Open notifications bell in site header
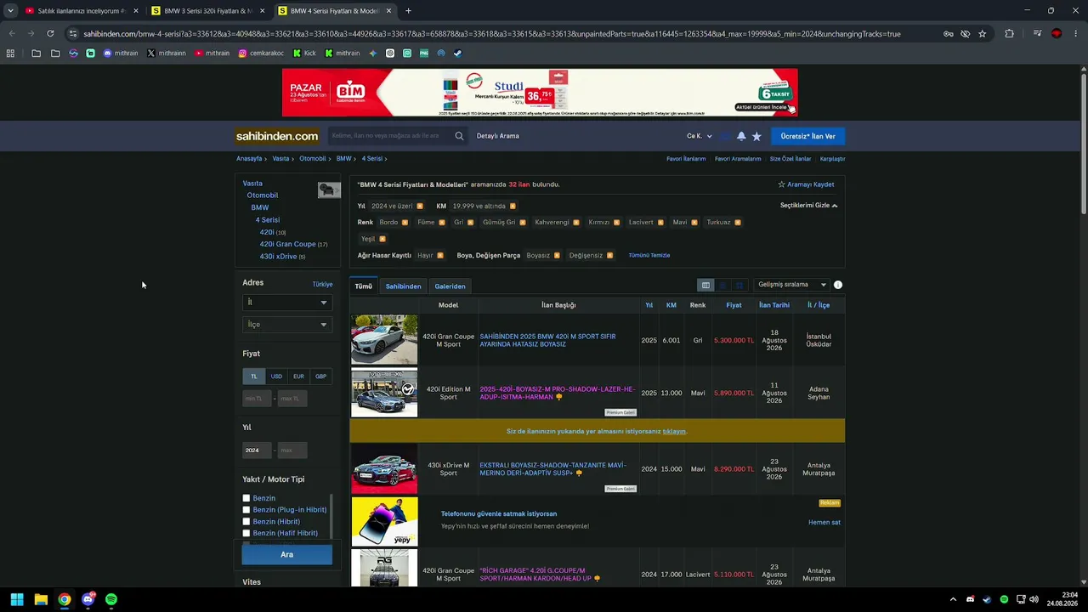 point(741,136)
